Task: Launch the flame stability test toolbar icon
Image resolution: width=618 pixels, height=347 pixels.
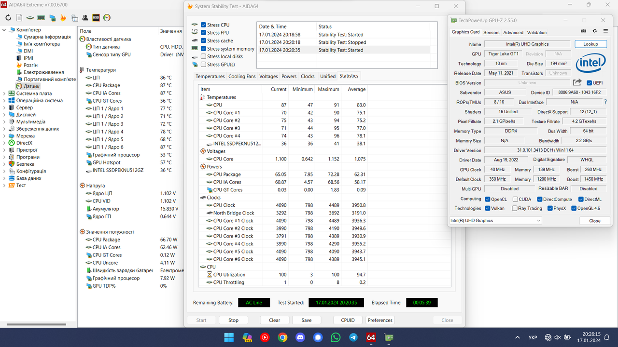Action: 63,18
